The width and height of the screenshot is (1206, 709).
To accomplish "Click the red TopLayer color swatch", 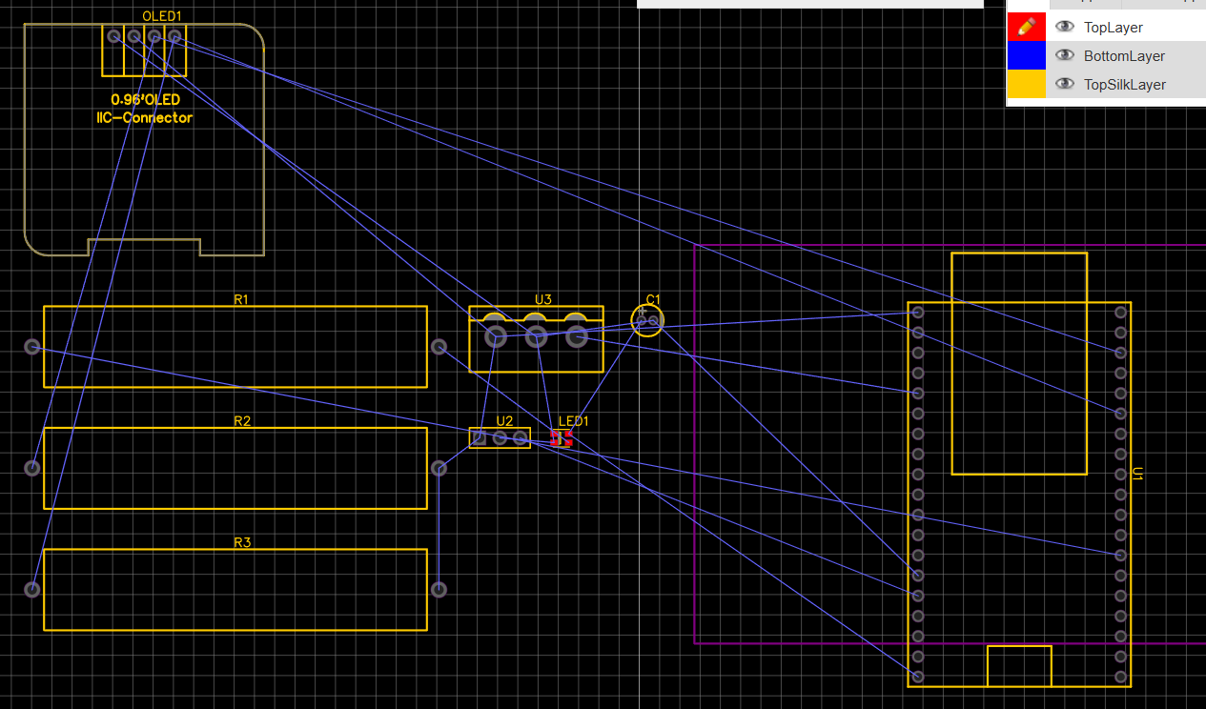I will click(1027, 27).
